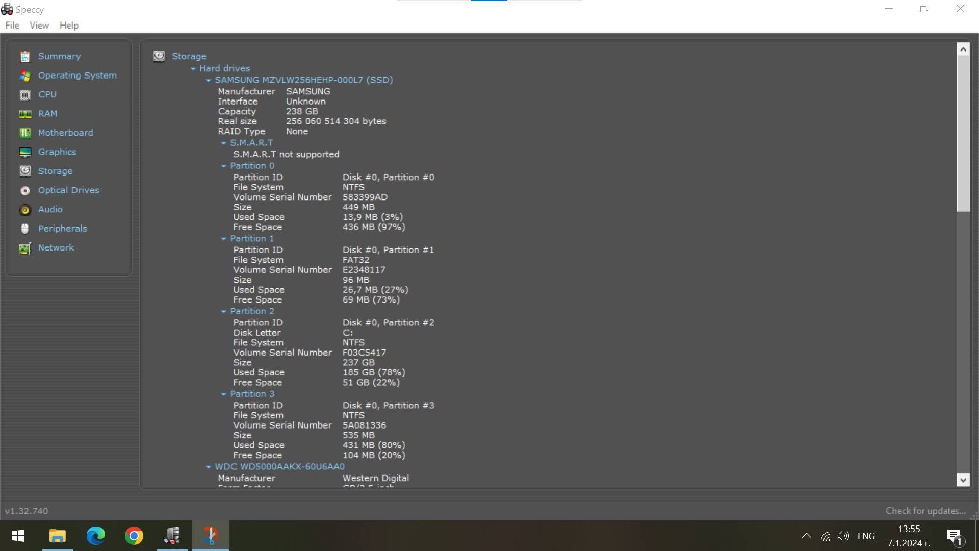This screenshot has height=551, width=979.
Task: Collapse the WDC WD5000AAKX drive node
Action: click(x=208, y=467)
